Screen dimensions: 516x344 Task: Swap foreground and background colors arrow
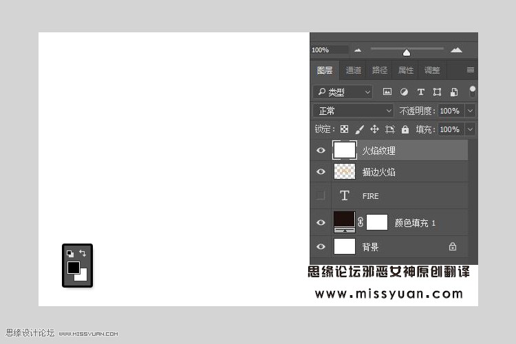tap(83, 253)
